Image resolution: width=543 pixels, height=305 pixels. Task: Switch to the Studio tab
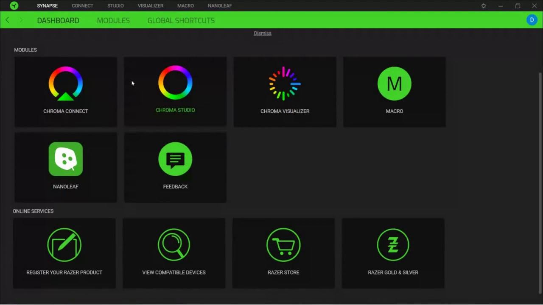click(115, 6)
